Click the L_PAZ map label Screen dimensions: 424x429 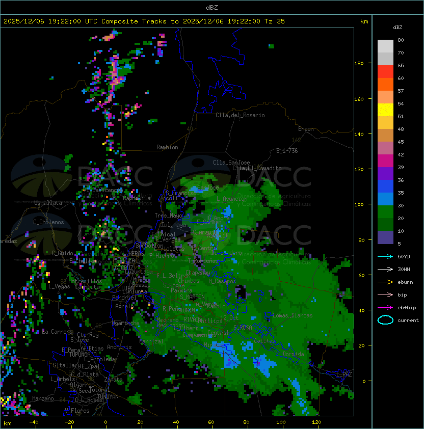point(344,374)
